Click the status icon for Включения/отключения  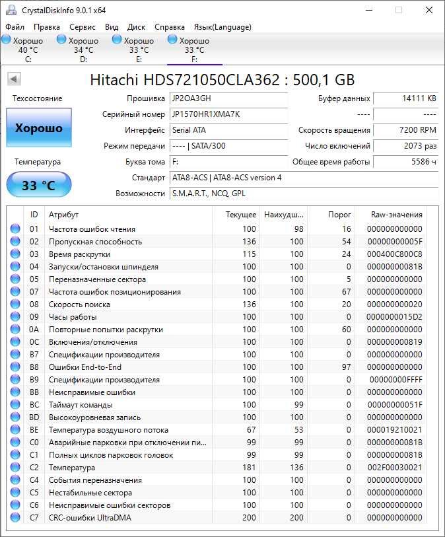point(15,341)
